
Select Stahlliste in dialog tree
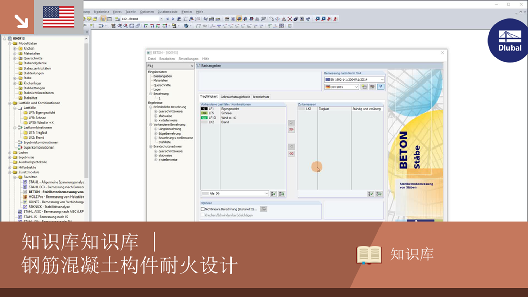164,142
